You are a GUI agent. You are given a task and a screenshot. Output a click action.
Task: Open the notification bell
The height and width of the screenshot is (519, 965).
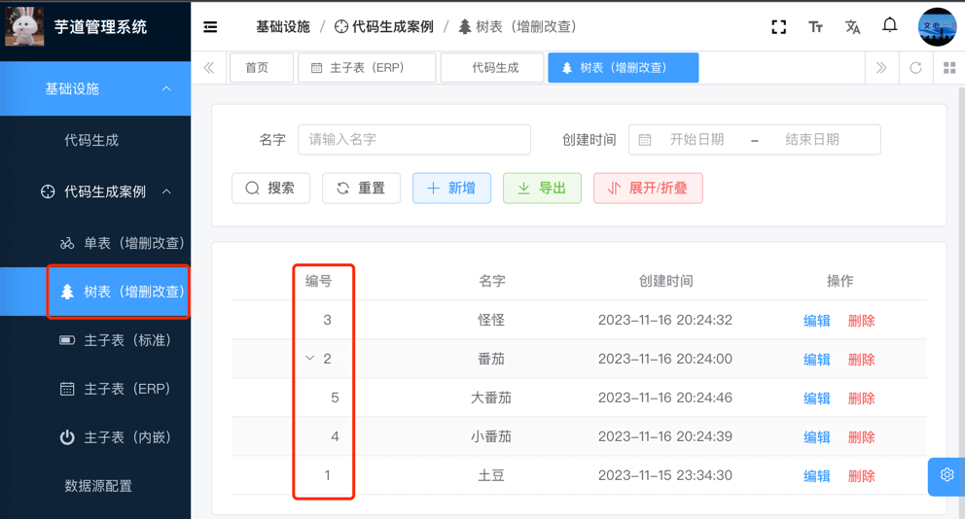pyautogui.click(x=889, y=26)
